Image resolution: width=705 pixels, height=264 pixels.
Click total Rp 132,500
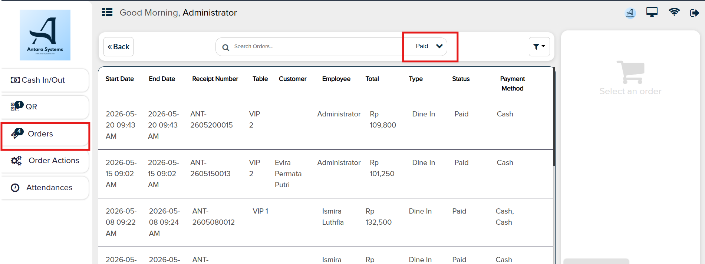click(x=378, y=217)
